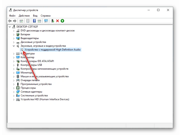Click the Батареи battery icon
This screenshot has width=180, height=135.
pyautogui.click(x=18, y=34)
